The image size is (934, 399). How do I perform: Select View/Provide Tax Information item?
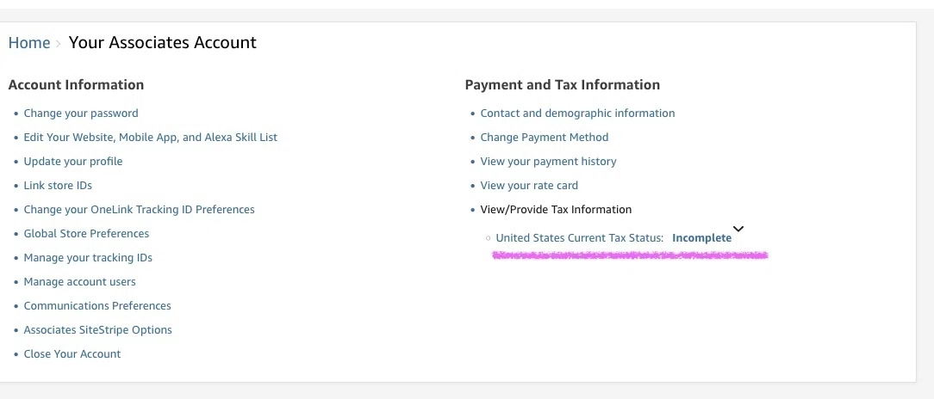click(x=557, y=209)
